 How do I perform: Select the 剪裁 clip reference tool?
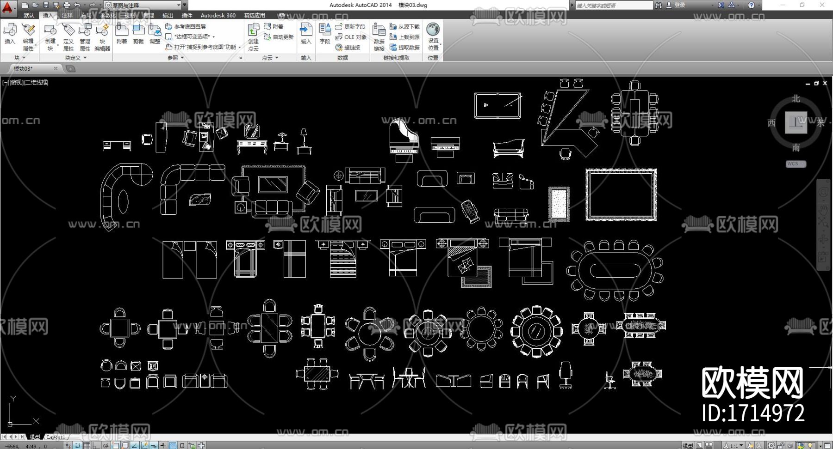tap(138, 34)
